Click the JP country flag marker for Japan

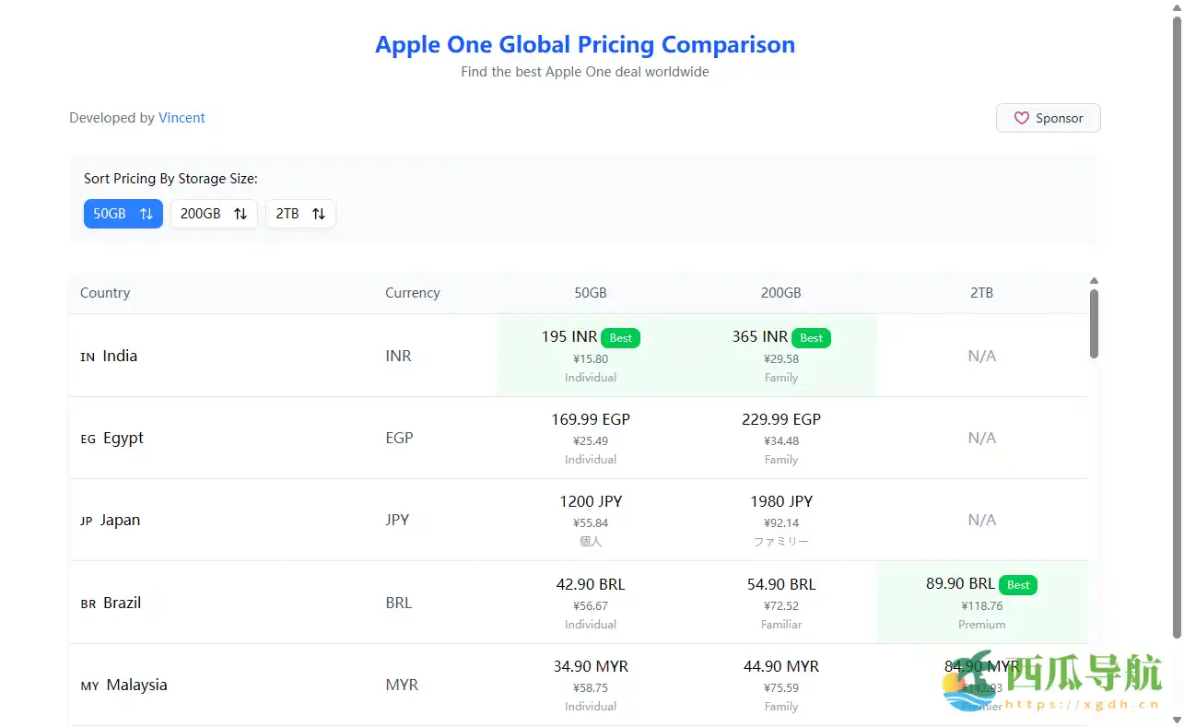88,521
